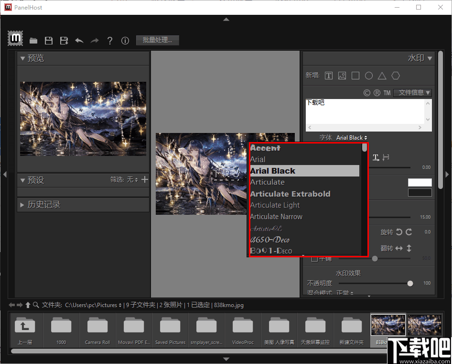The image size is (452, 364).
Task: Add a circle shape watermark
Action: click(x=369, y=76)
